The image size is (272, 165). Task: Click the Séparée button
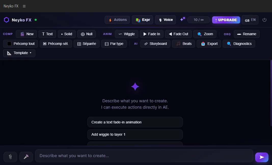[x=87, y=44]
